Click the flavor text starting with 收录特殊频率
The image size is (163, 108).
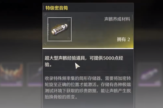click(x=88, y=88)
